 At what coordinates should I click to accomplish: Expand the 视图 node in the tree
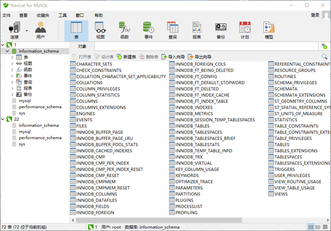[12, 63]
